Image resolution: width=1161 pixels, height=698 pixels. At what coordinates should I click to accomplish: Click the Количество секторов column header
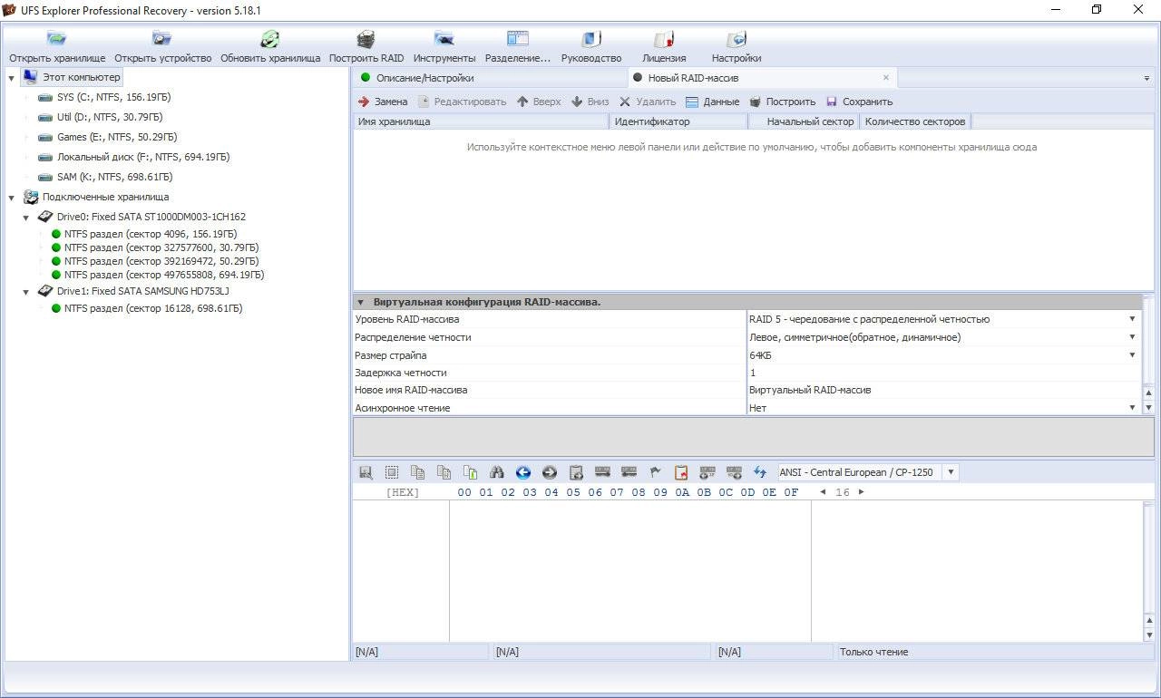(915, 121)
